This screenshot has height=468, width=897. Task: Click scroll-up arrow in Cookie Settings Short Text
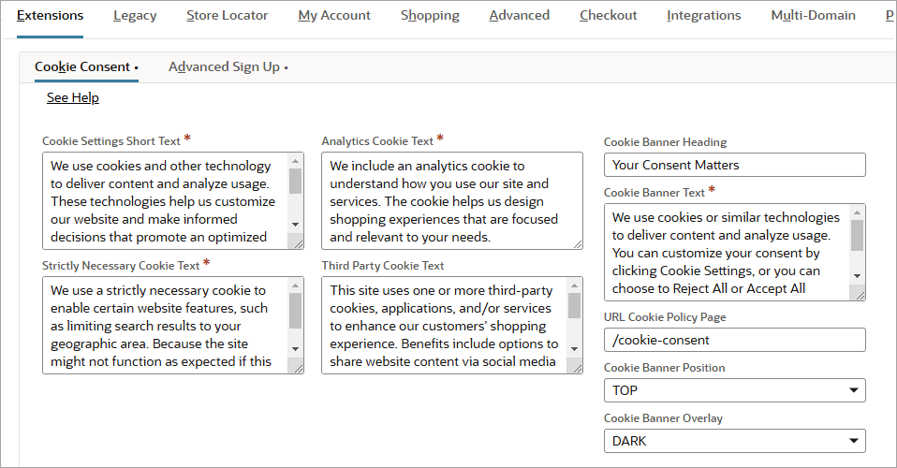point(295,161)
